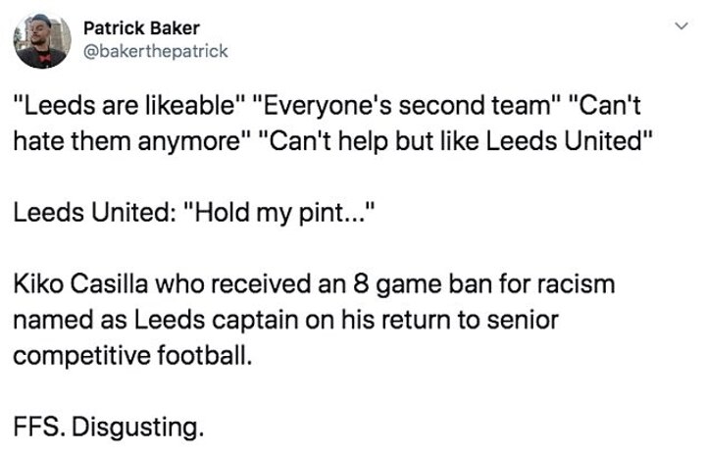Open the @bakerthepatrick handle link
Image resolution: width=706 pixels, height=455 pixels.
[154, 51]
